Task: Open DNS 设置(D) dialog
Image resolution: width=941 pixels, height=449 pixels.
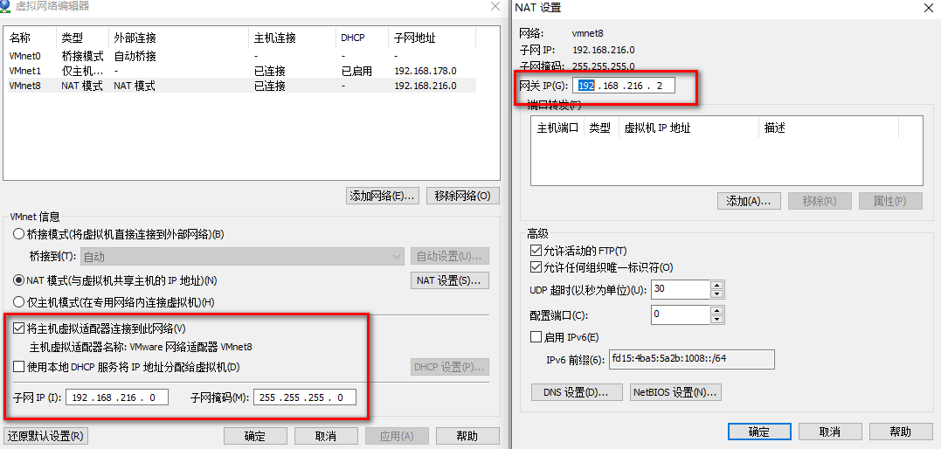Action: point(576,392)
